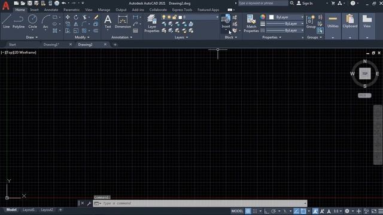
Task: Open Layer Properties manager
Action: tap(151, 23)
